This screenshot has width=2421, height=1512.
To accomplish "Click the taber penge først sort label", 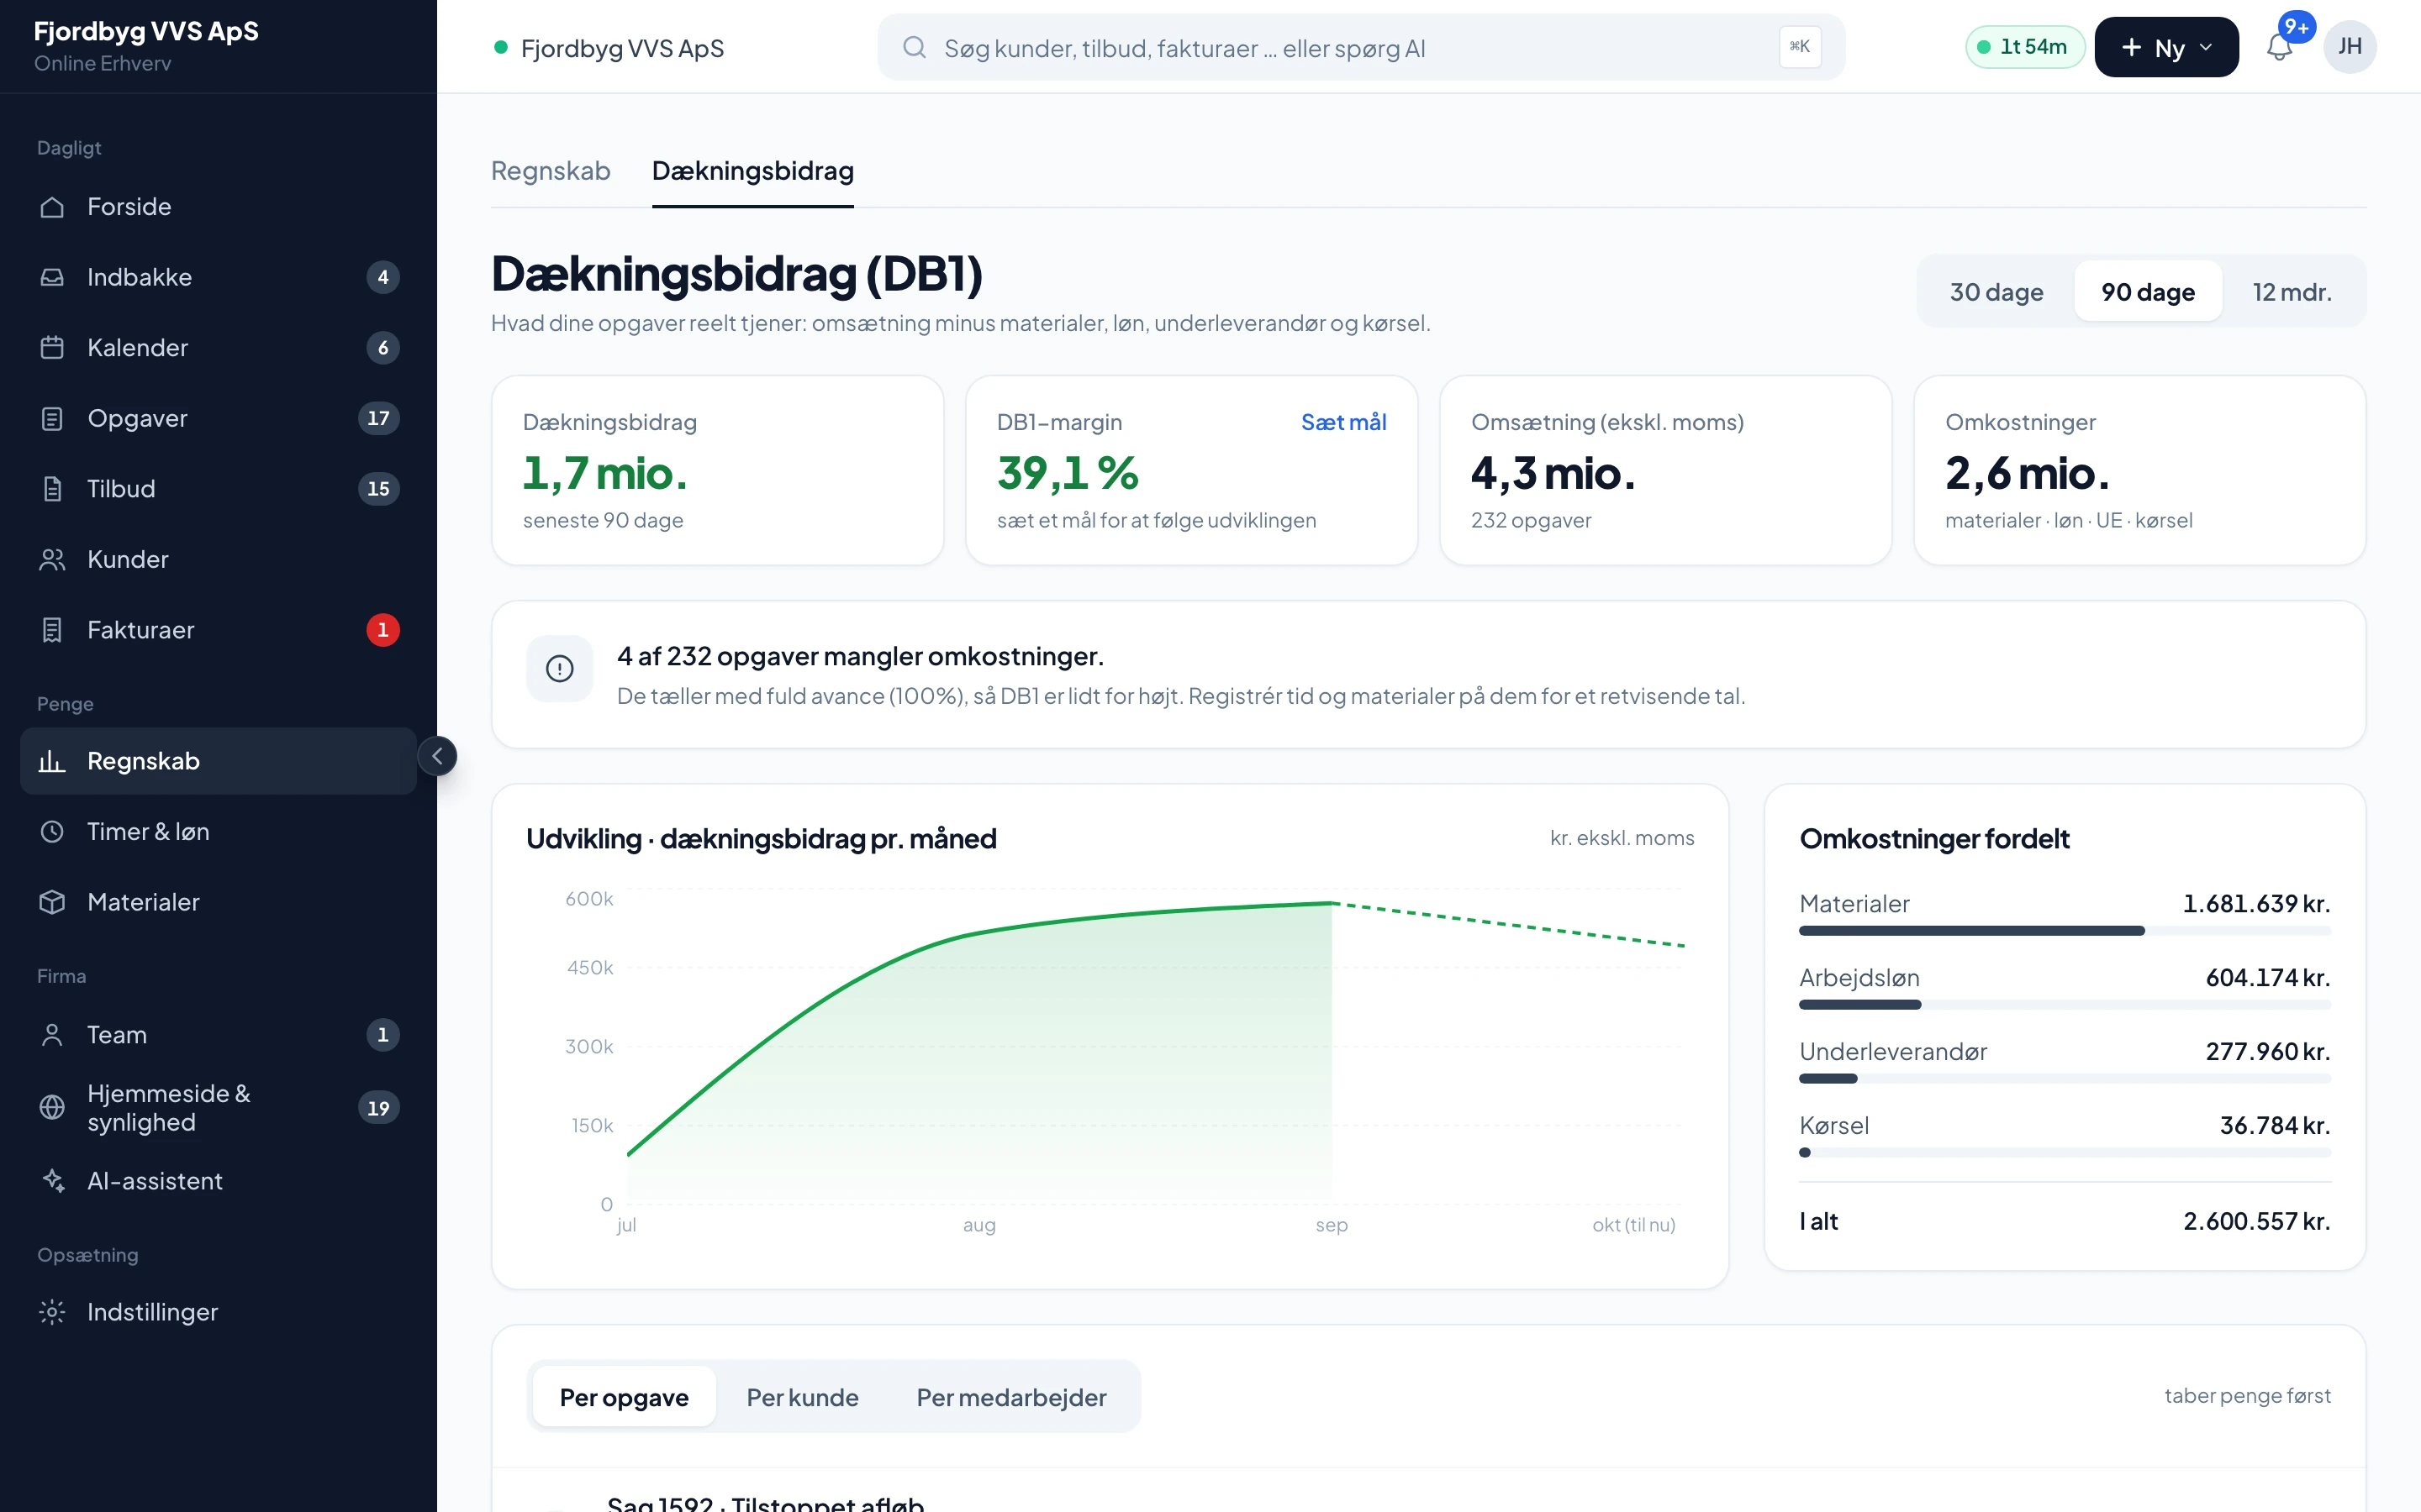I will 2248,1396.
